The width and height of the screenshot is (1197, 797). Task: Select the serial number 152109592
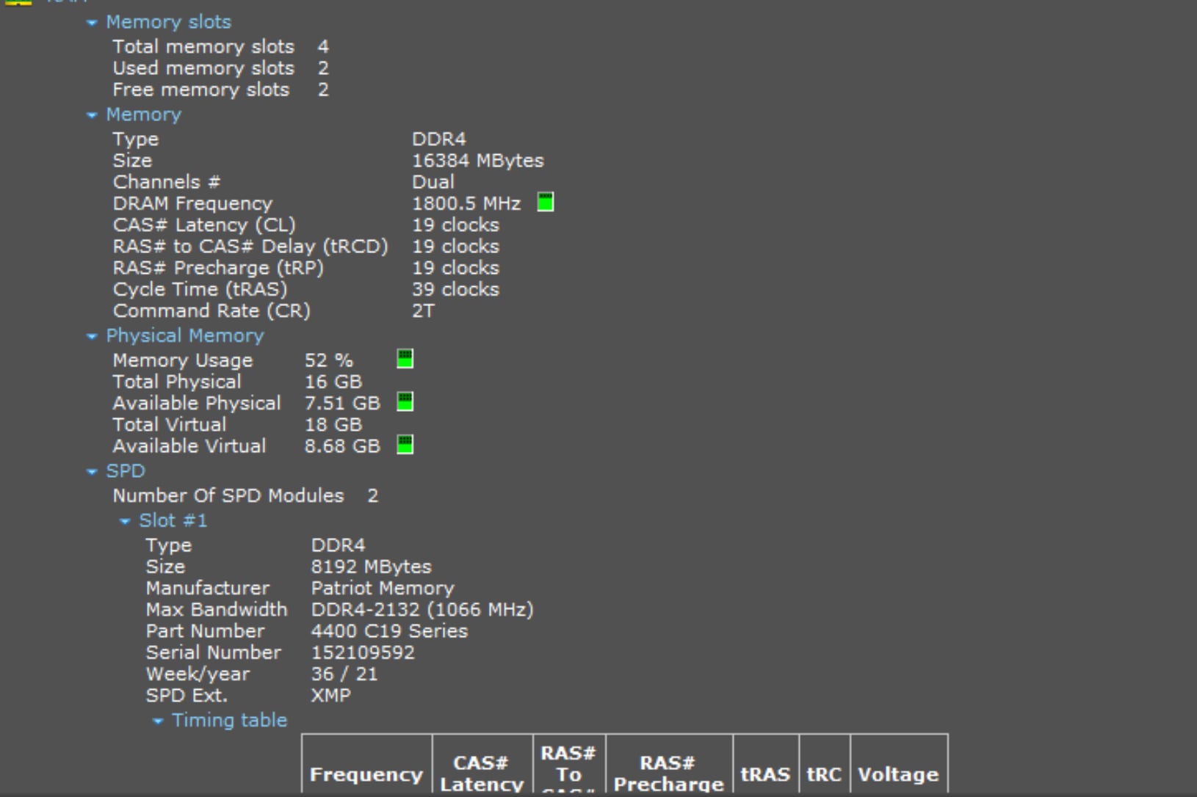[x=363, y=652]
